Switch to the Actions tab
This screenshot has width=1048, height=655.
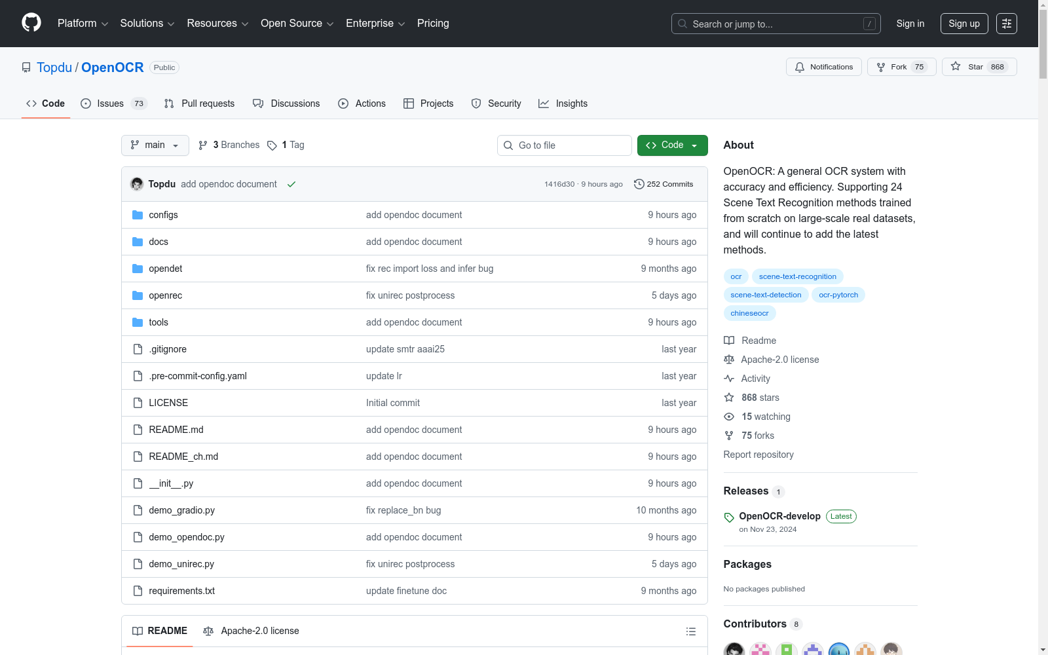pos(362,103)
